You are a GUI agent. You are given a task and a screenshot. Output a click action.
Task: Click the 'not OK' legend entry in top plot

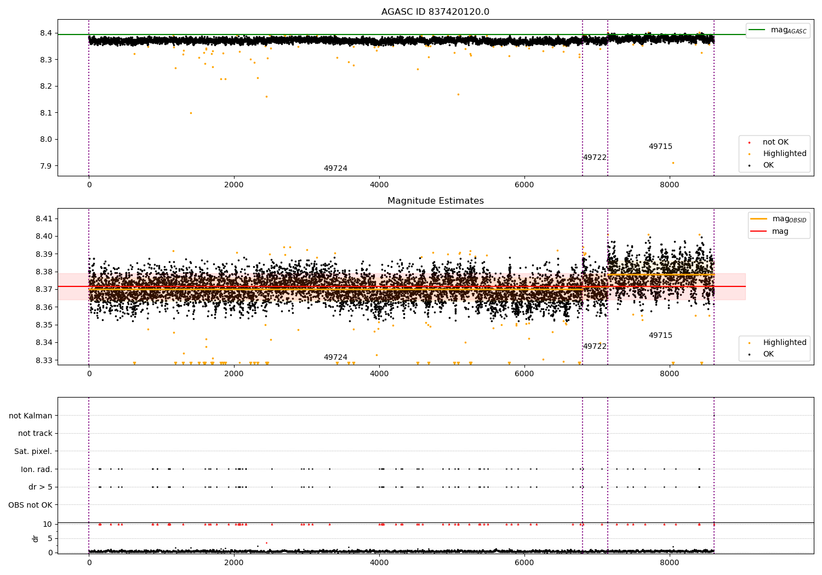click(x=769, y=142)
